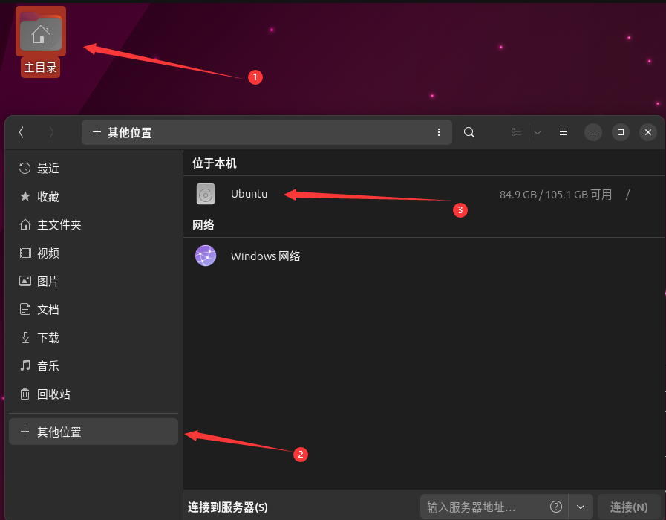
Task: Open the path bar kebab menu
Action: point(439,131)
